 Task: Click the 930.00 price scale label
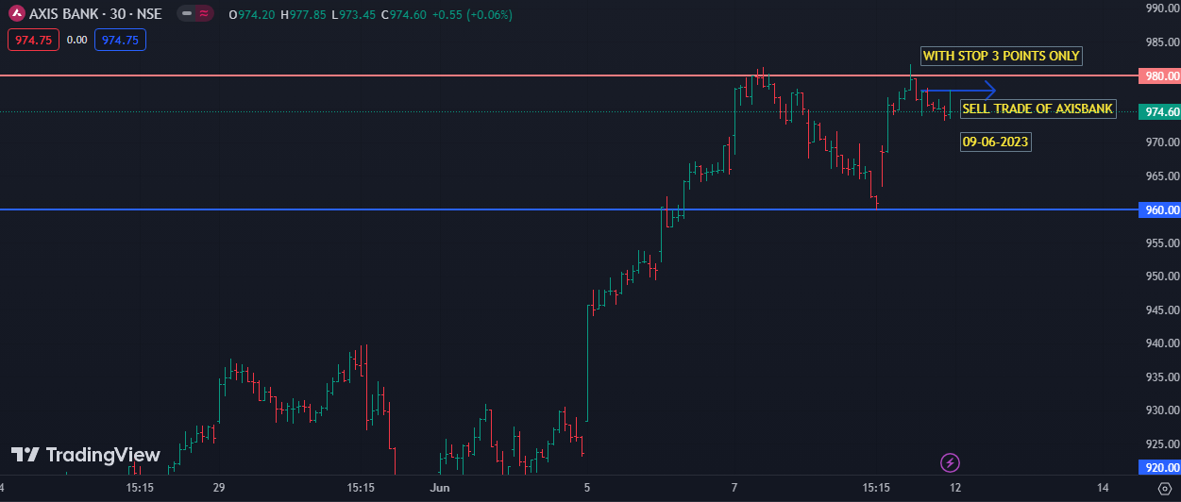pos(1162,410)
